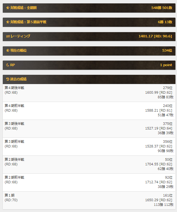Screen dimensions: 177x212
Task: Click the star icon beside 対戦成績：全期間
Action: coord(8,8)
